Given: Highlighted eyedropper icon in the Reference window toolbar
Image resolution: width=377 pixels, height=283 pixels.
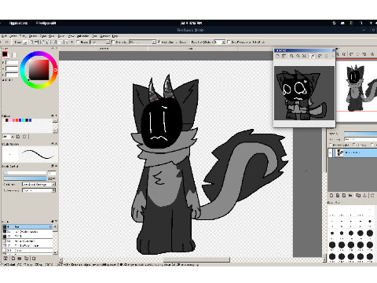Looking at the screenshot, I should (x=312, y=56).
